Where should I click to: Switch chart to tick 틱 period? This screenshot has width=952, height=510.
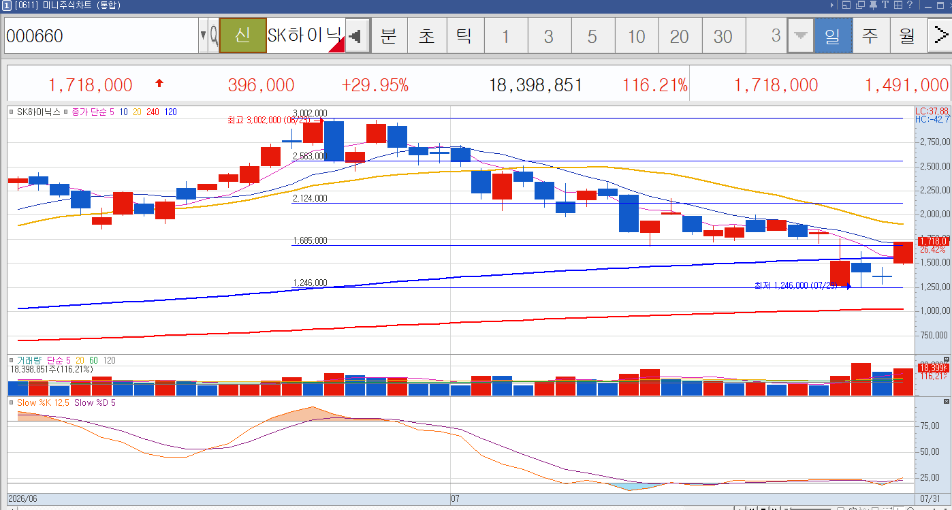tap(464, 35)
